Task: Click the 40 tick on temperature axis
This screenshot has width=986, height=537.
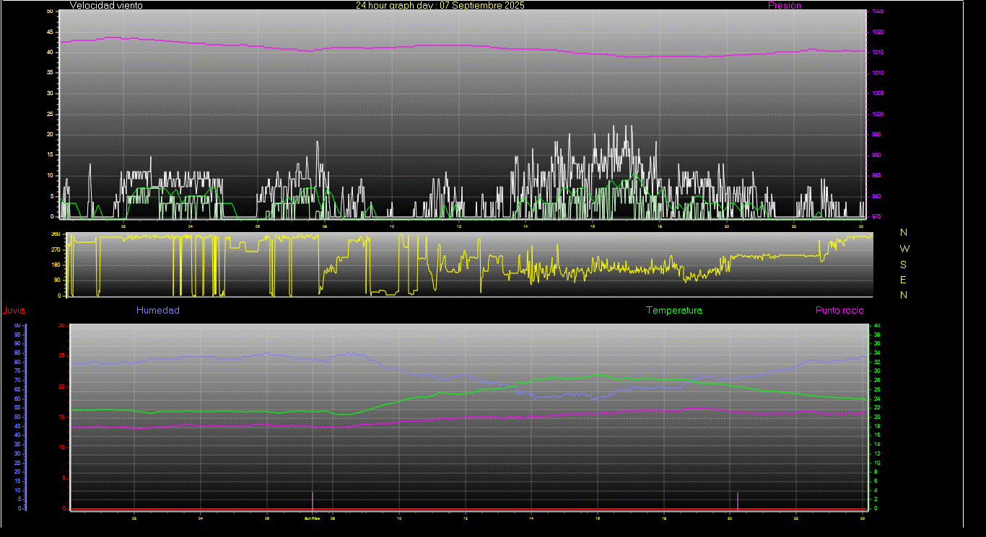Action: click(x=877, y=326)
